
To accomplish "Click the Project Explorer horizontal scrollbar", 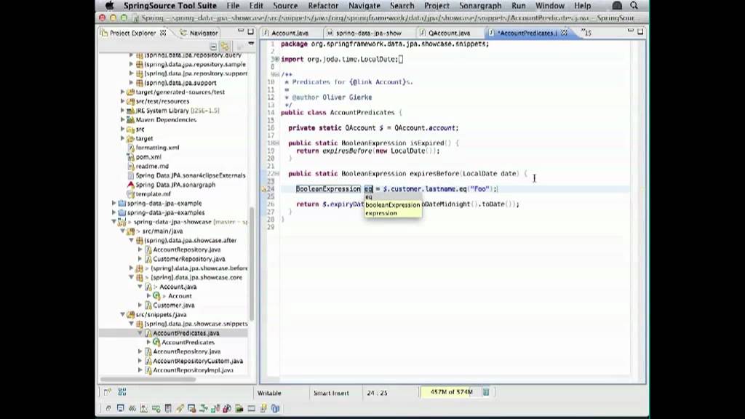I will click(148, 379).
